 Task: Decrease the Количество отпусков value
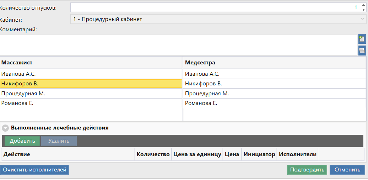pos(363,10)
